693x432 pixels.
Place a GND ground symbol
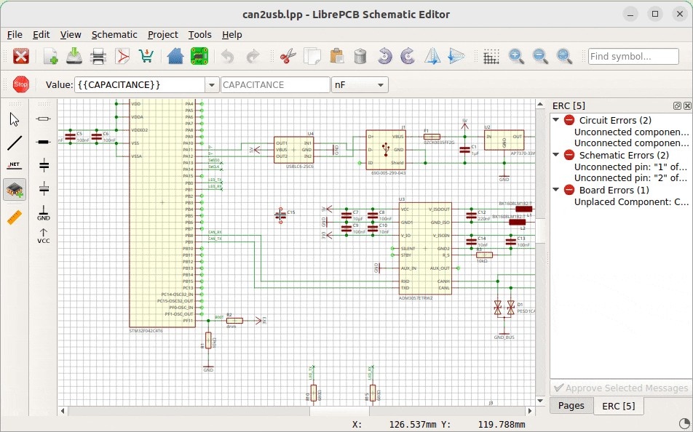click(x=42, y=214)
